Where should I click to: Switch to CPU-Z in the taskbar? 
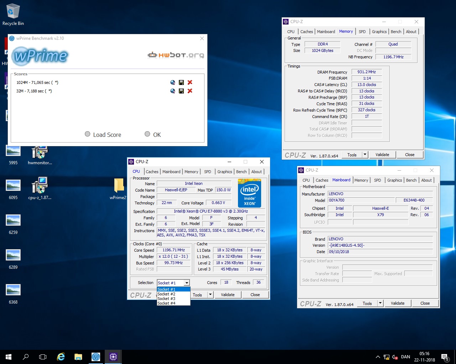[x=113, y=357]
